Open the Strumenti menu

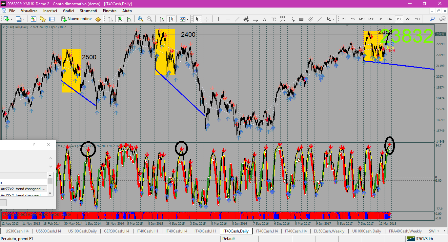pos(89,11)
